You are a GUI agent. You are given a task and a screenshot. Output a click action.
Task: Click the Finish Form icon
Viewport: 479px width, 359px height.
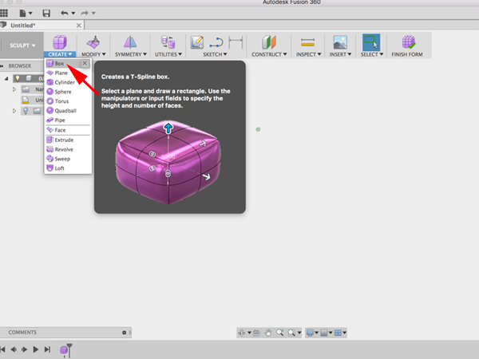(409, 42)
